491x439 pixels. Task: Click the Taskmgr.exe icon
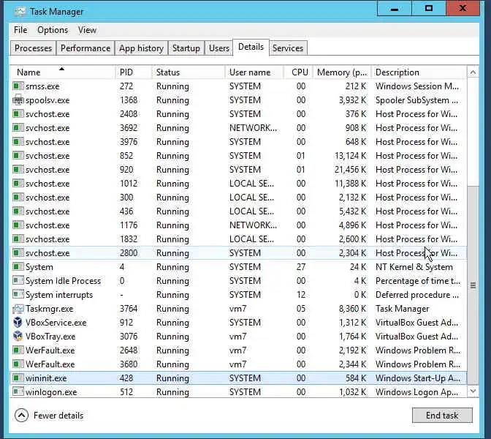pos(18,309)
